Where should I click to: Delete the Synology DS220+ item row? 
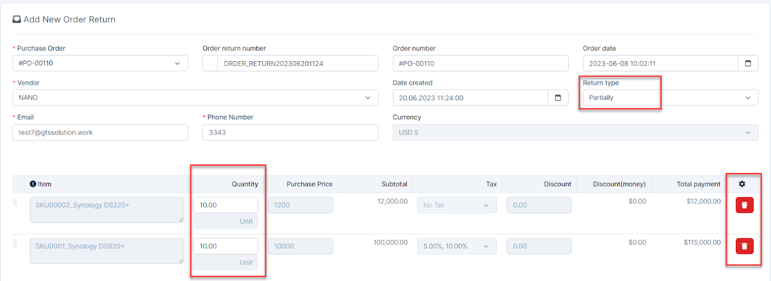(744, 205)
